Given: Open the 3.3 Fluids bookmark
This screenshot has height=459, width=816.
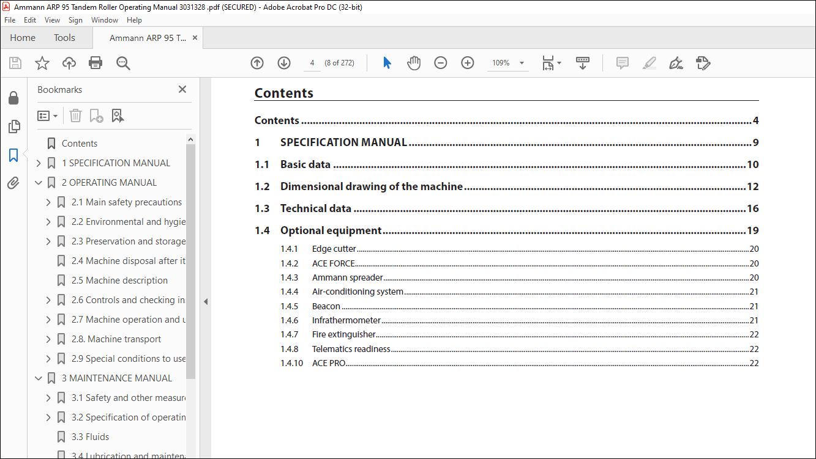Looking at the screenshot, I should 90,437.
